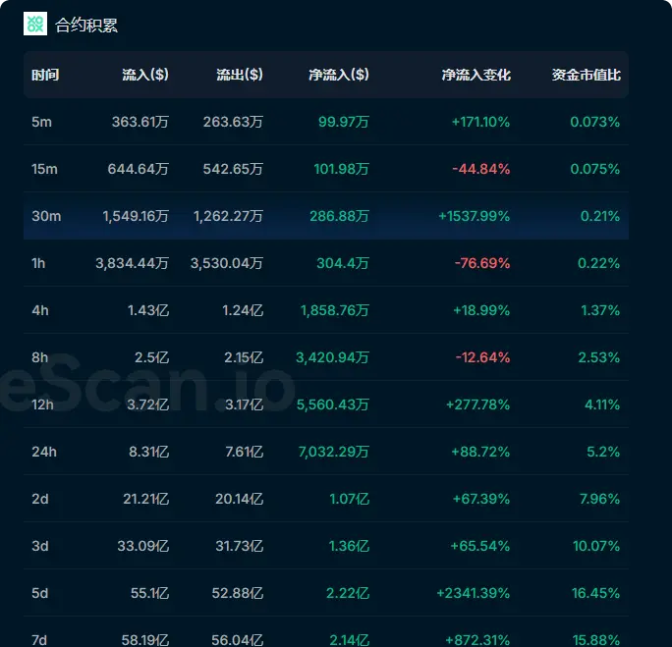Click the XO OX logo icon
Viewport: 672px width, 647px height.
point(35,24)
